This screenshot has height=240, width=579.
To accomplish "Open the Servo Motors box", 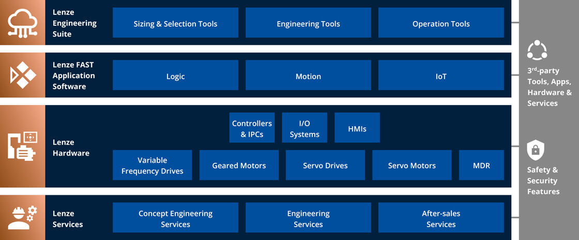I will (412, 165).
